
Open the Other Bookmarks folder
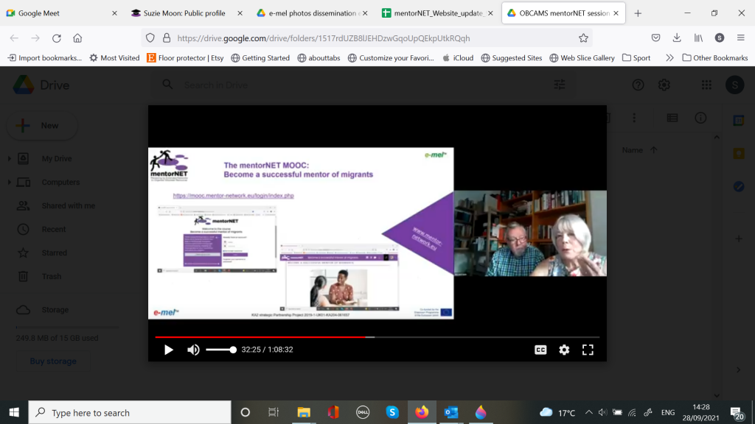click(x=715, y=57)
